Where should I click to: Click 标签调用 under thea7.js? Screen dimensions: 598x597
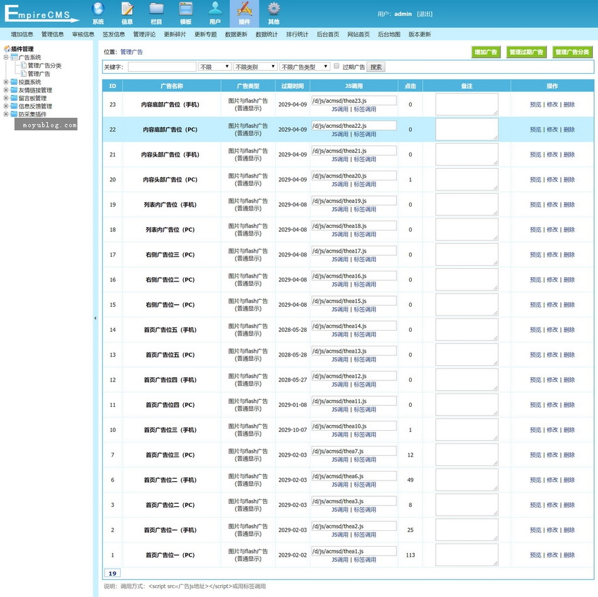point(365,460)
